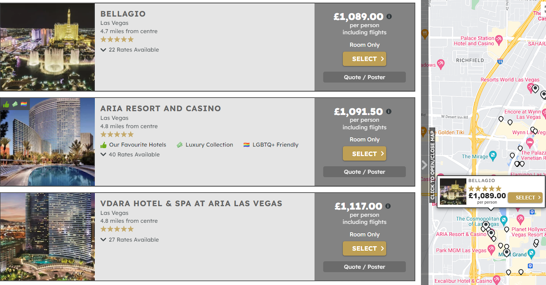This screenshot has width=546, height=285.
Task: Click the Luxury Collection green badge icon
Action: (x=180, y=145)
